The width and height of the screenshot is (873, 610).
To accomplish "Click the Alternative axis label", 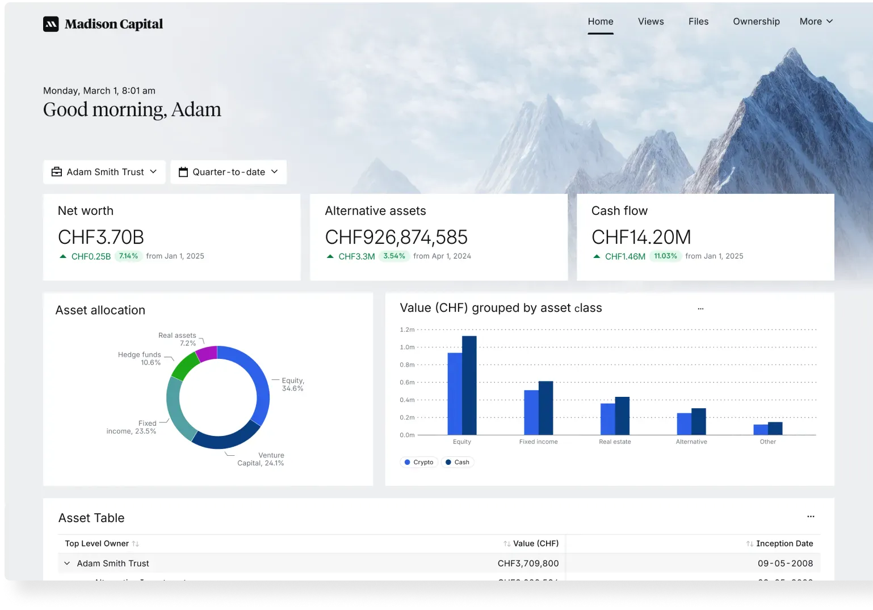I will tap(691, 442).
